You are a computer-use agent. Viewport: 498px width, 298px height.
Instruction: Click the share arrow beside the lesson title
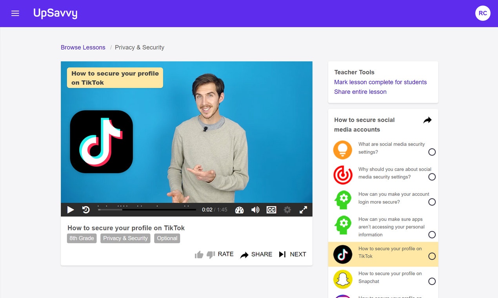click(x=427, y=120)
